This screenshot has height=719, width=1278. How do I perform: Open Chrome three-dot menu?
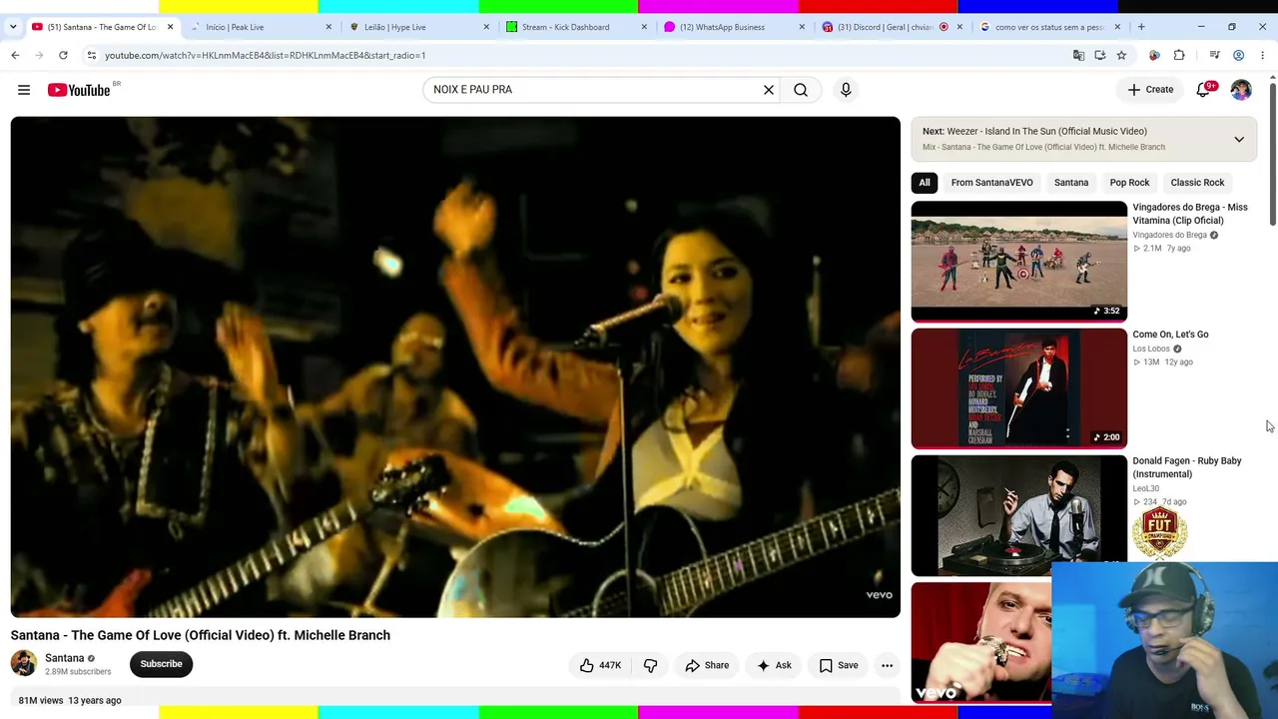click(x=1262, y=55)
